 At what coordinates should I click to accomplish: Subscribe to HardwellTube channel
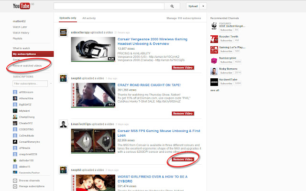point(226,84)
